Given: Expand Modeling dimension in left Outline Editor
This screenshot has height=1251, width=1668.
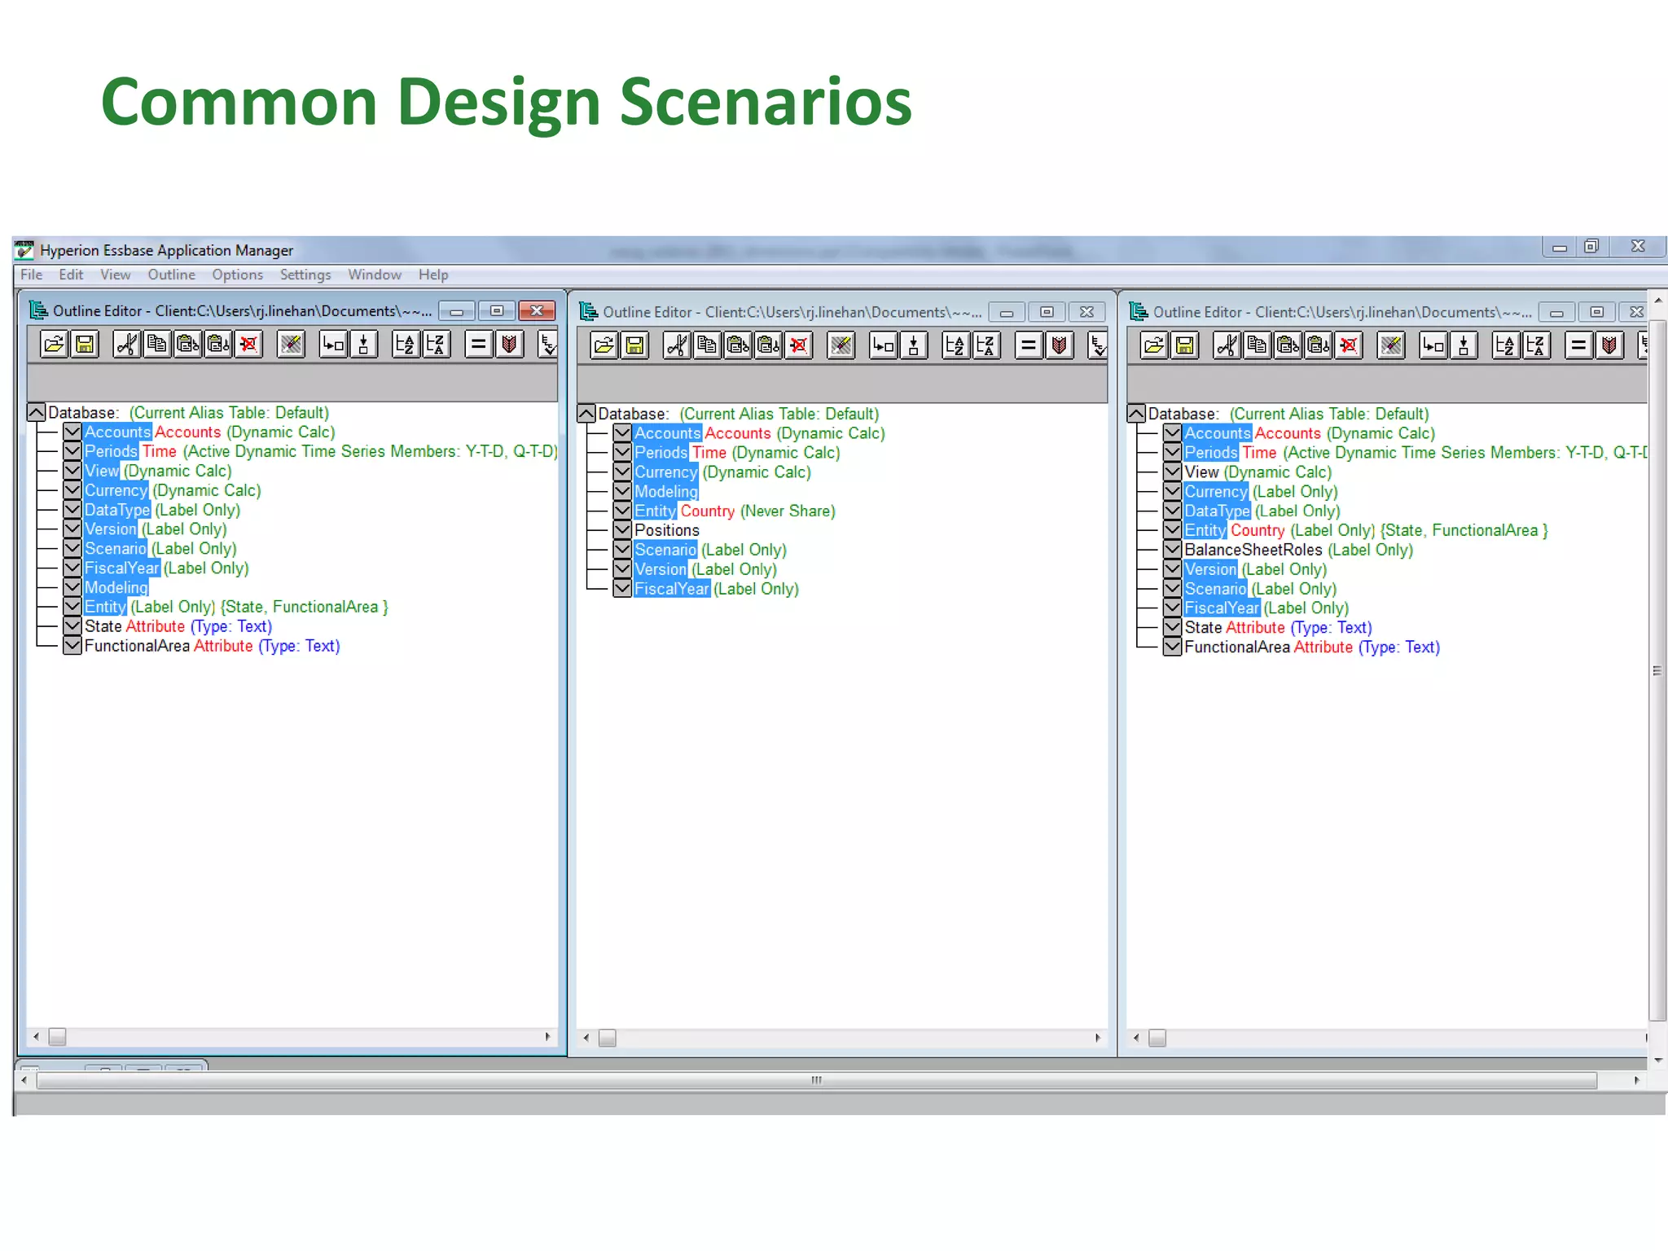Looking at the screenshot, I should 72,587.
